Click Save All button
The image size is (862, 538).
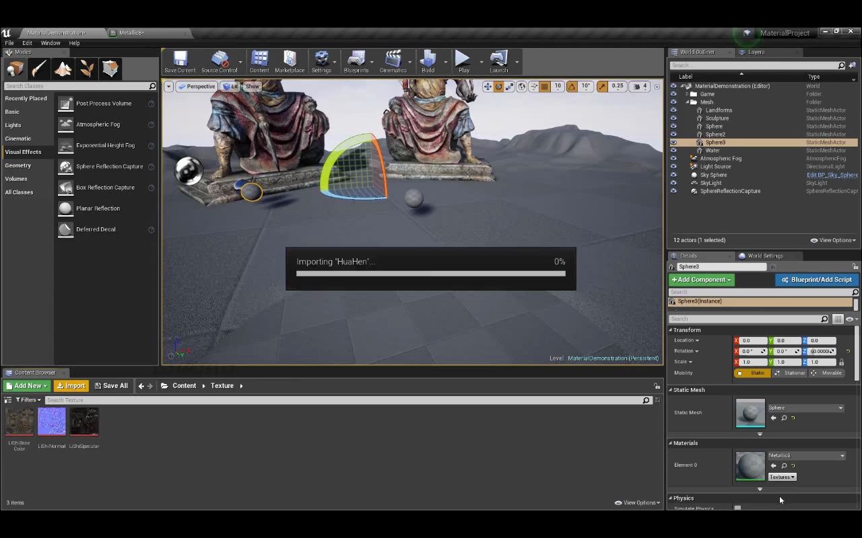111,386
